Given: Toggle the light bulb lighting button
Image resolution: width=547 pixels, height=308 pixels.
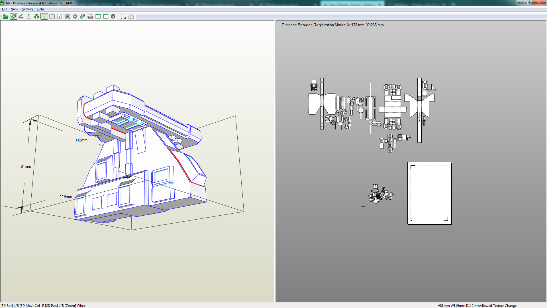Looking at the screenshot, I should click(x=44, y=17).
